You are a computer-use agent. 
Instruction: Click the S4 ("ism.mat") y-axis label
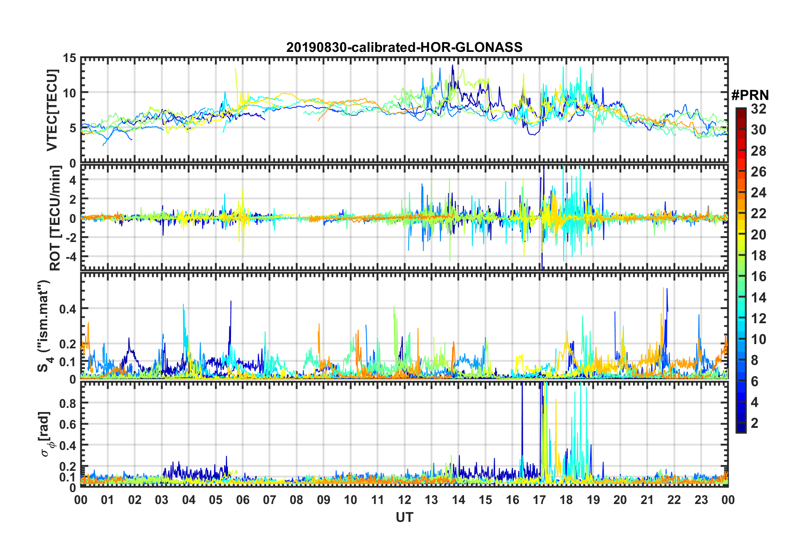tap(45, 326)
